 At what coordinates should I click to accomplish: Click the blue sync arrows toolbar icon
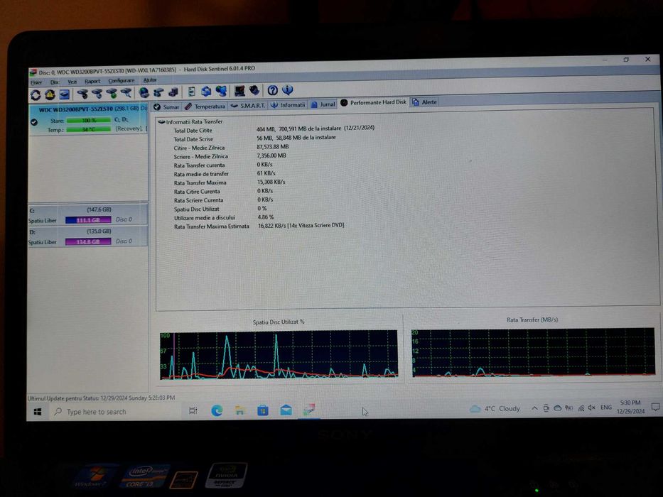pyautogui.click(x=206, y=91)
